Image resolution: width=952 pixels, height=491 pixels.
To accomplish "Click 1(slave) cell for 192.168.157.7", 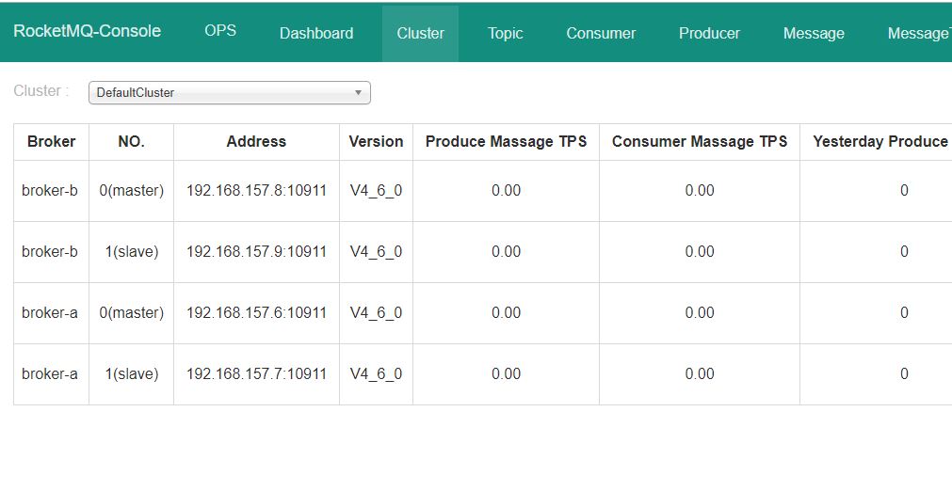I will 132,374.
